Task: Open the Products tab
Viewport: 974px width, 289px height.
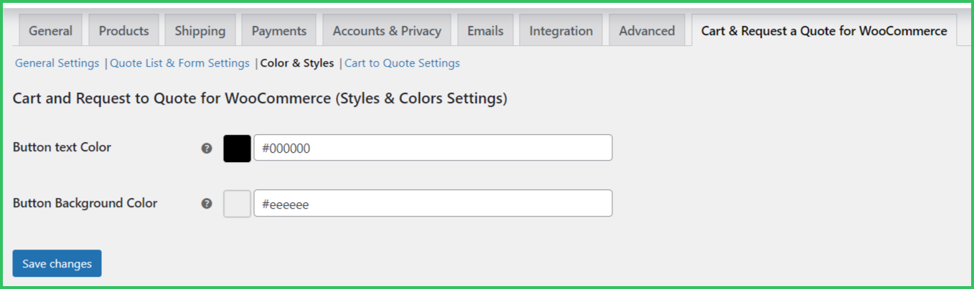Action: [x=123, y=31]
